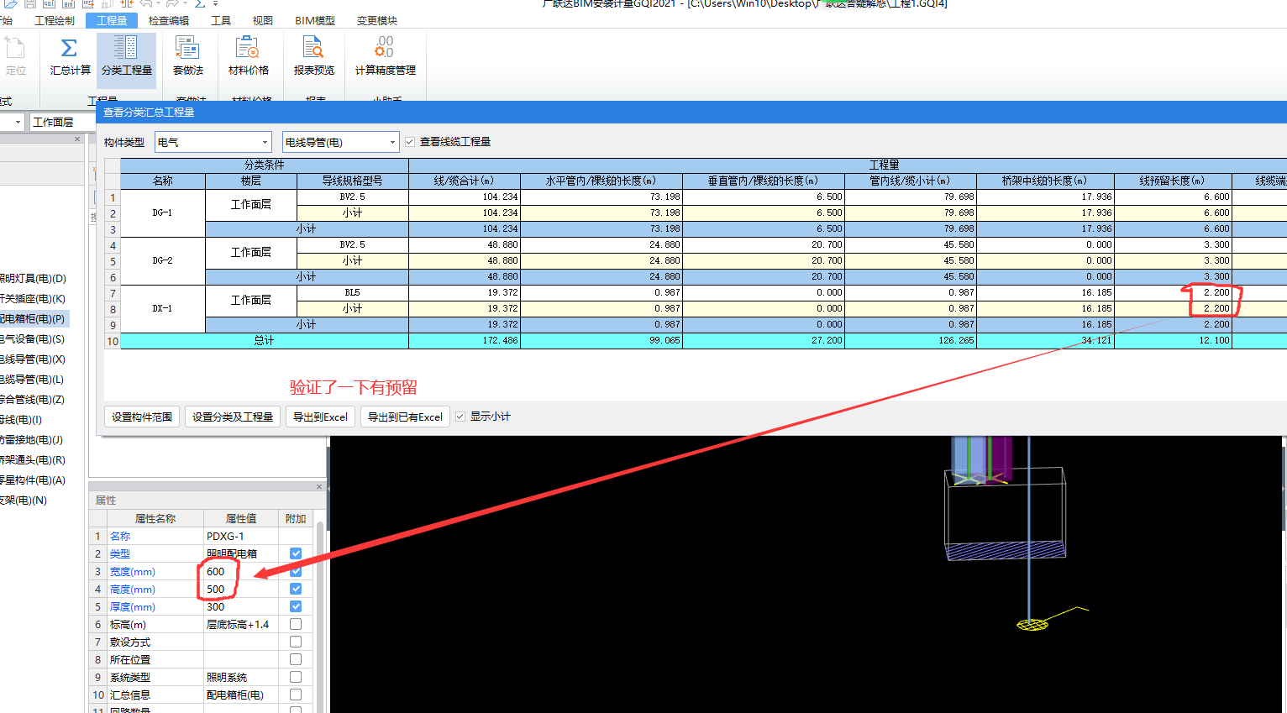
Task: Open 套做法 ribbon tool
Action: (x=188, y=57)
